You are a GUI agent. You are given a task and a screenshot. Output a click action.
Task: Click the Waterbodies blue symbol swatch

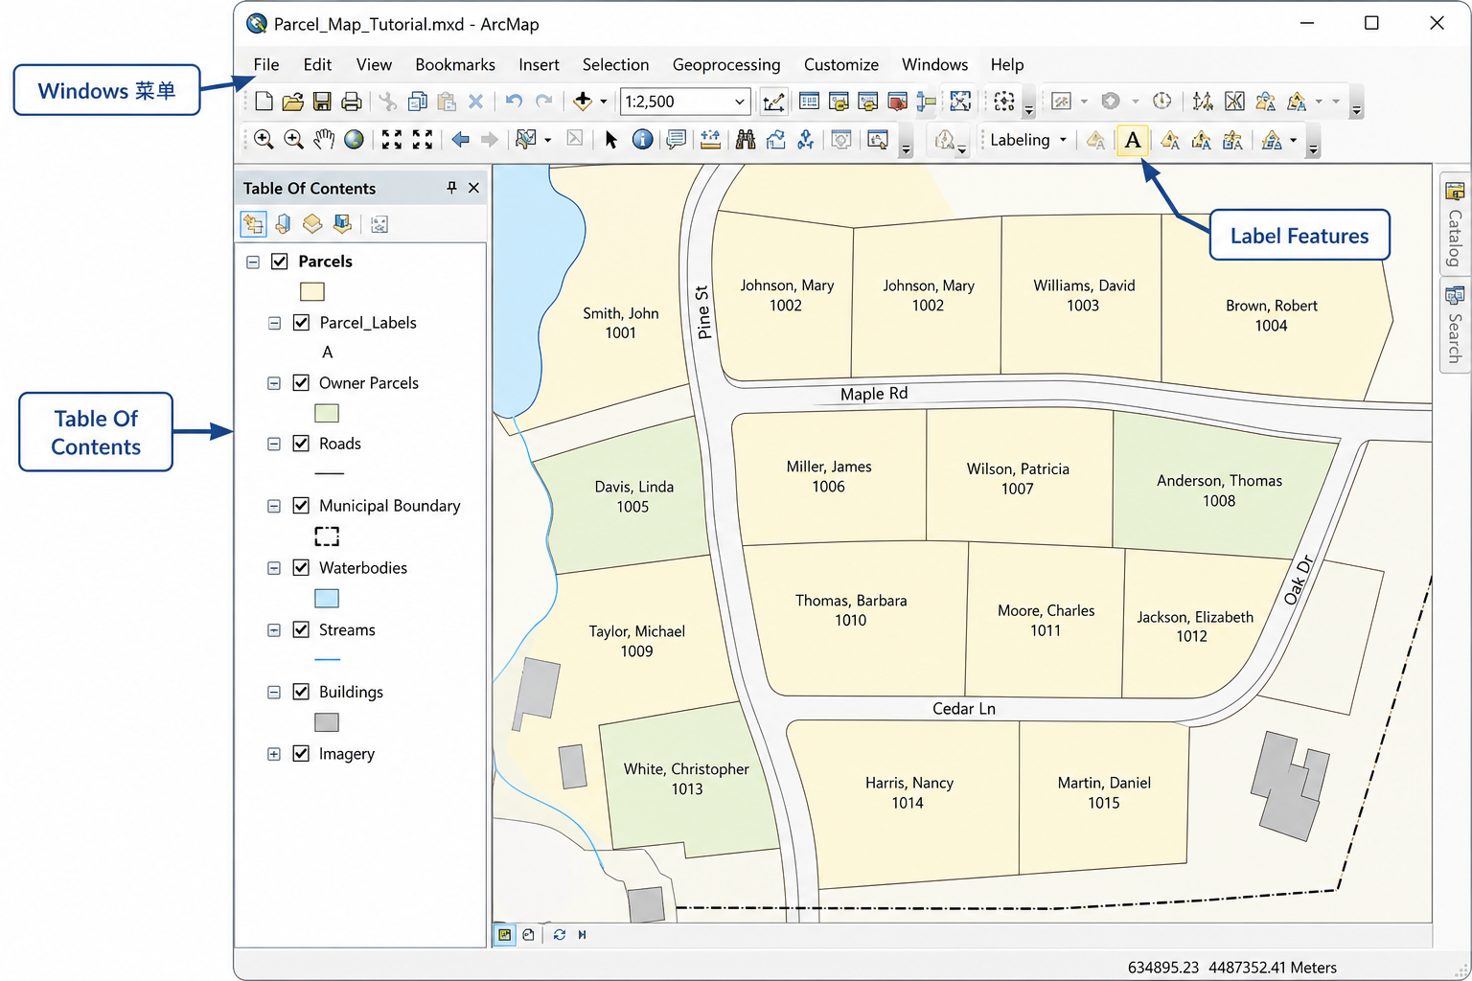pos(327,598)
